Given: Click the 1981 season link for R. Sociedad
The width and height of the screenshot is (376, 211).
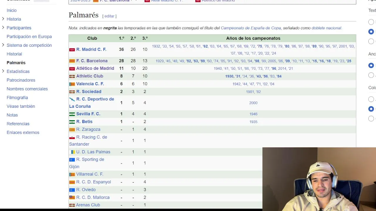Looking at the screenshot, I should pyautogui.click(x=250, y=92).
